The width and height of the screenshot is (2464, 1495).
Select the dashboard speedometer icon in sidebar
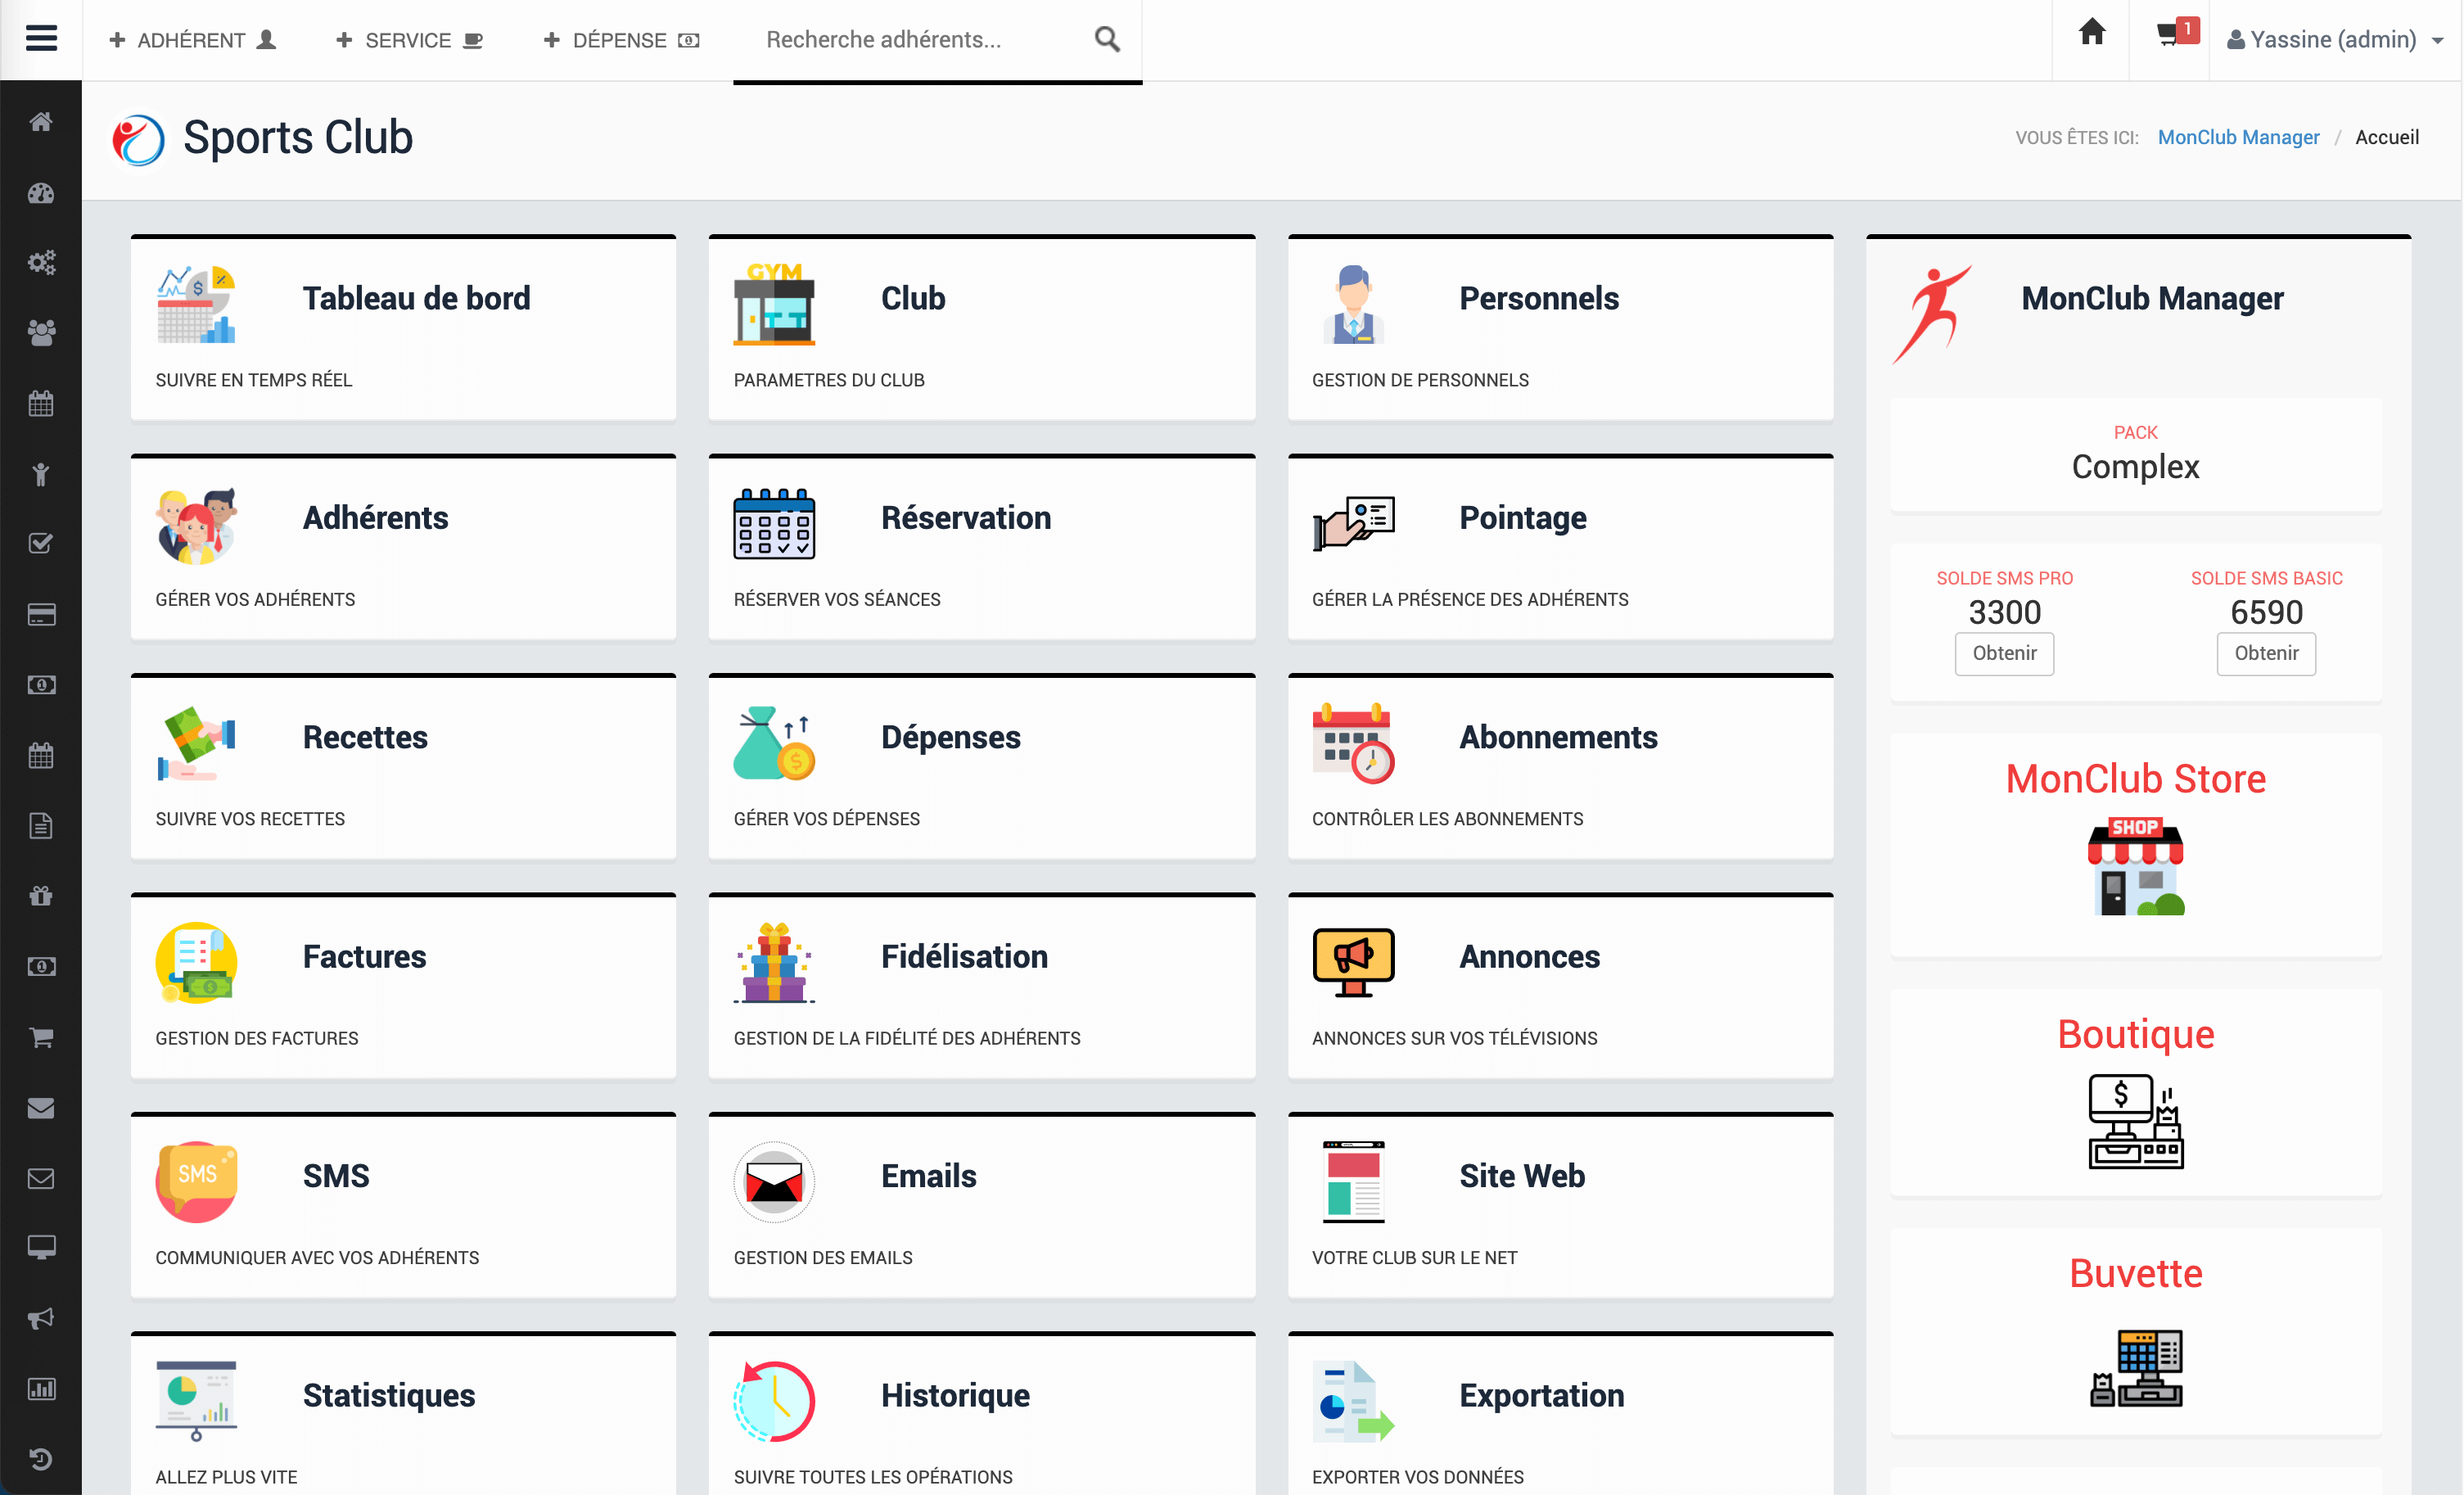(x=41, y=194)
